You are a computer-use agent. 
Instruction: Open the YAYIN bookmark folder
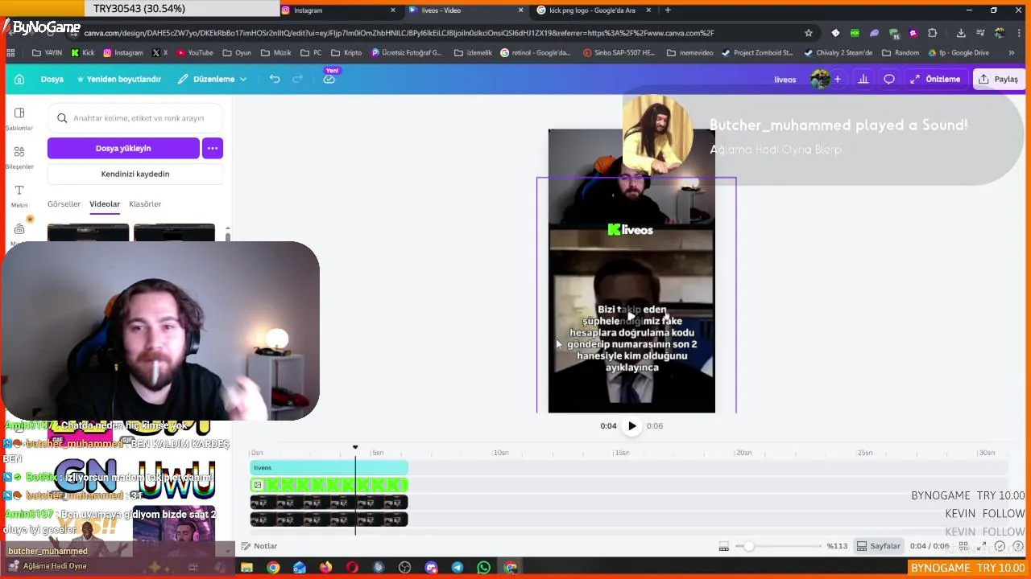[47, 53]
